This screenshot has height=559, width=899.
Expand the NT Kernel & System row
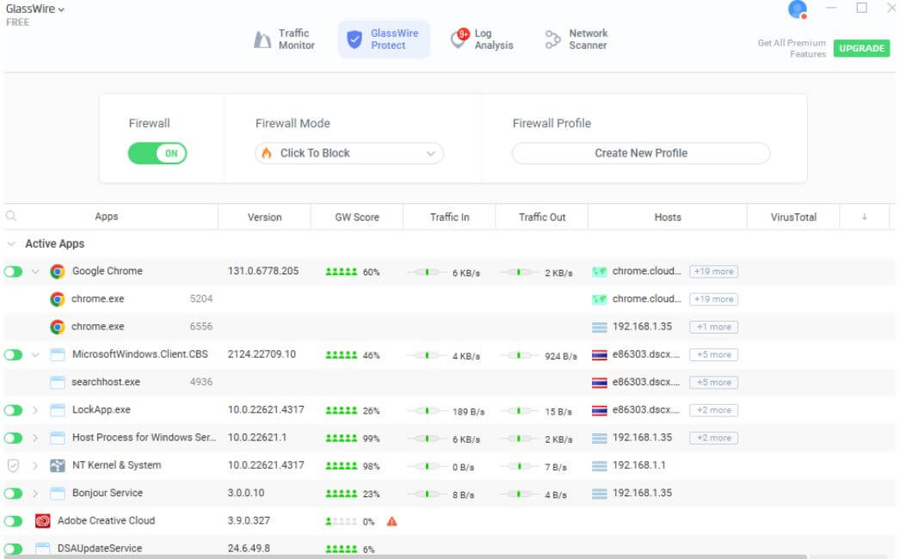(x=35, y=465)
